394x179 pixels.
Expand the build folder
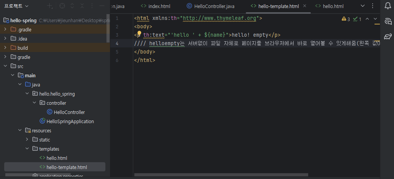tap(5, 48)
